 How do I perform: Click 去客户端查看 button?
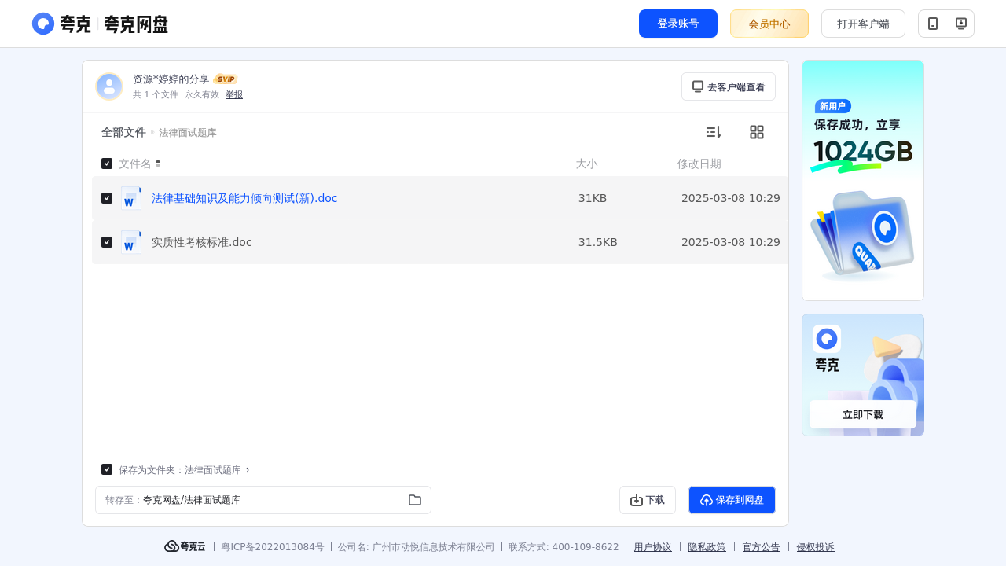coord(729,86)
